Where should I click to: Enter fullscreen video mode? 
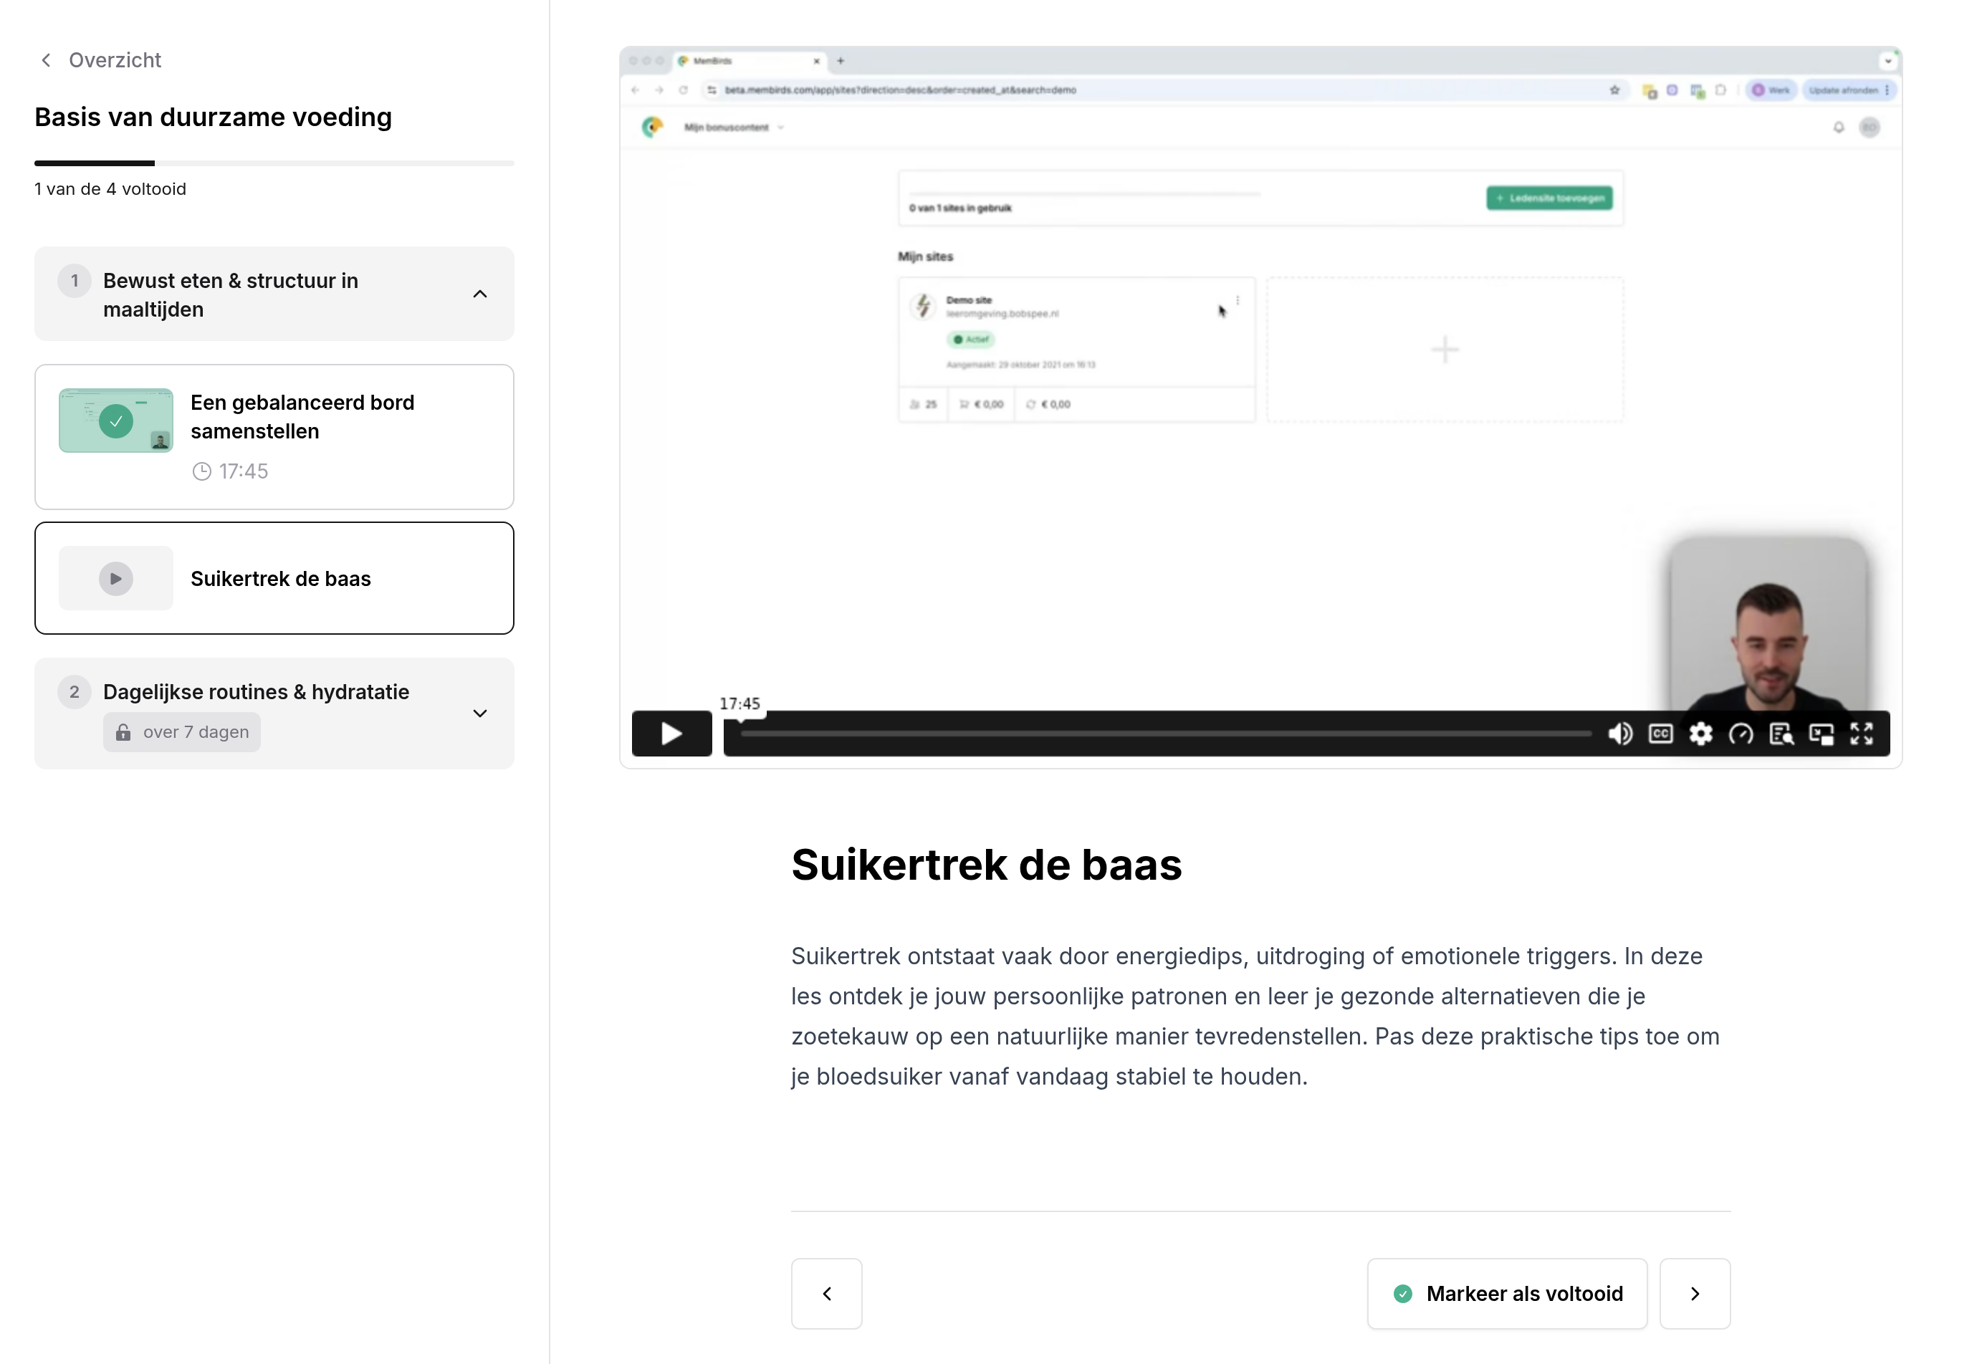click(x=1862, y=734)
